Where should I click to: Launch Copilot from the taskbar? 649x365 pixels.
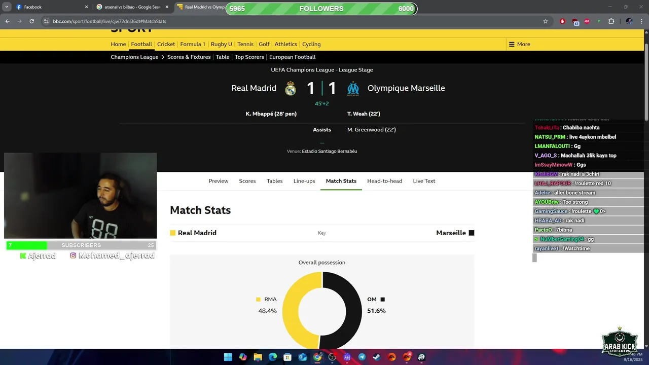(x=243, y=357)
